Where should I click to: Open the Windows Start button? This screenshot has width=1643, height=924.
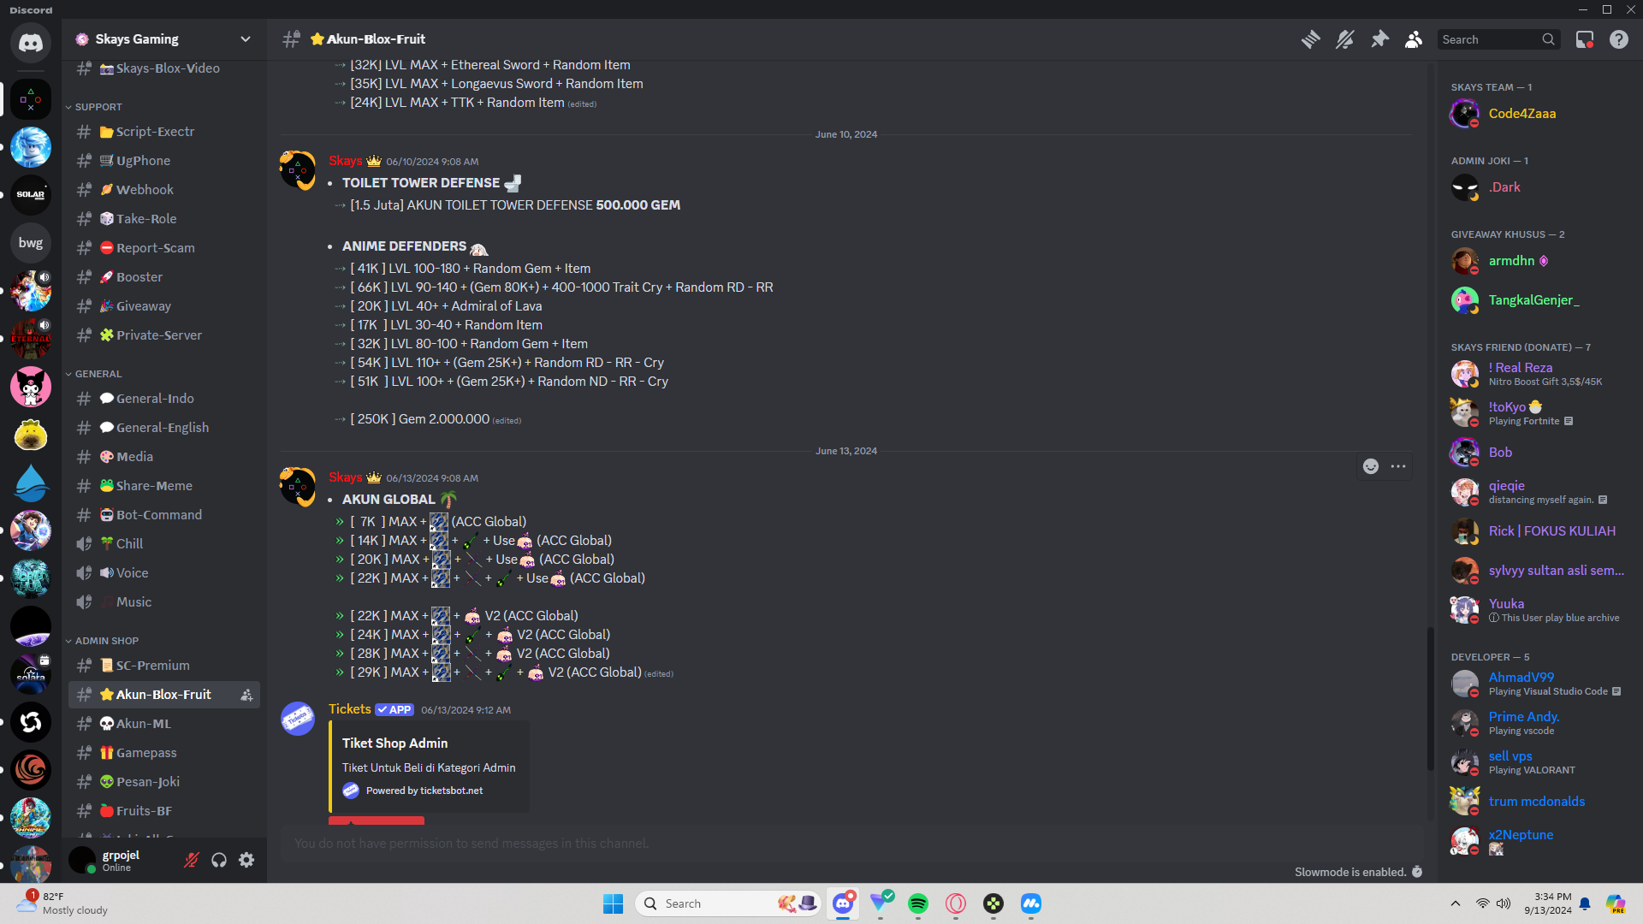614,903
